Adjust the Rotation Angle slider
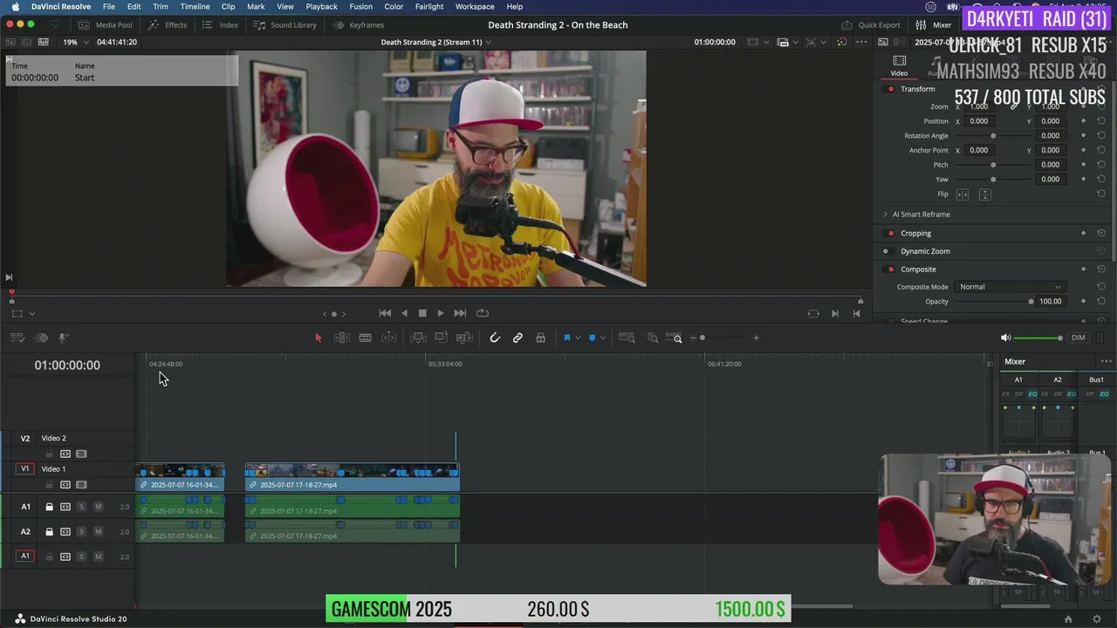The height and width of the screenshot is (628, 1117). click(993, 136)
